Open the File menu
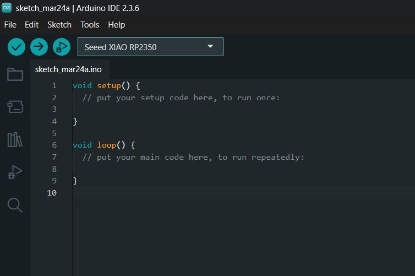Screen dimensions: 415x276 coord(10,25)
